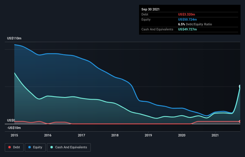Screen dimensions: 245x157
Task: Click the Sep 30 2021 tooltip date
Action: coord(150,9)
